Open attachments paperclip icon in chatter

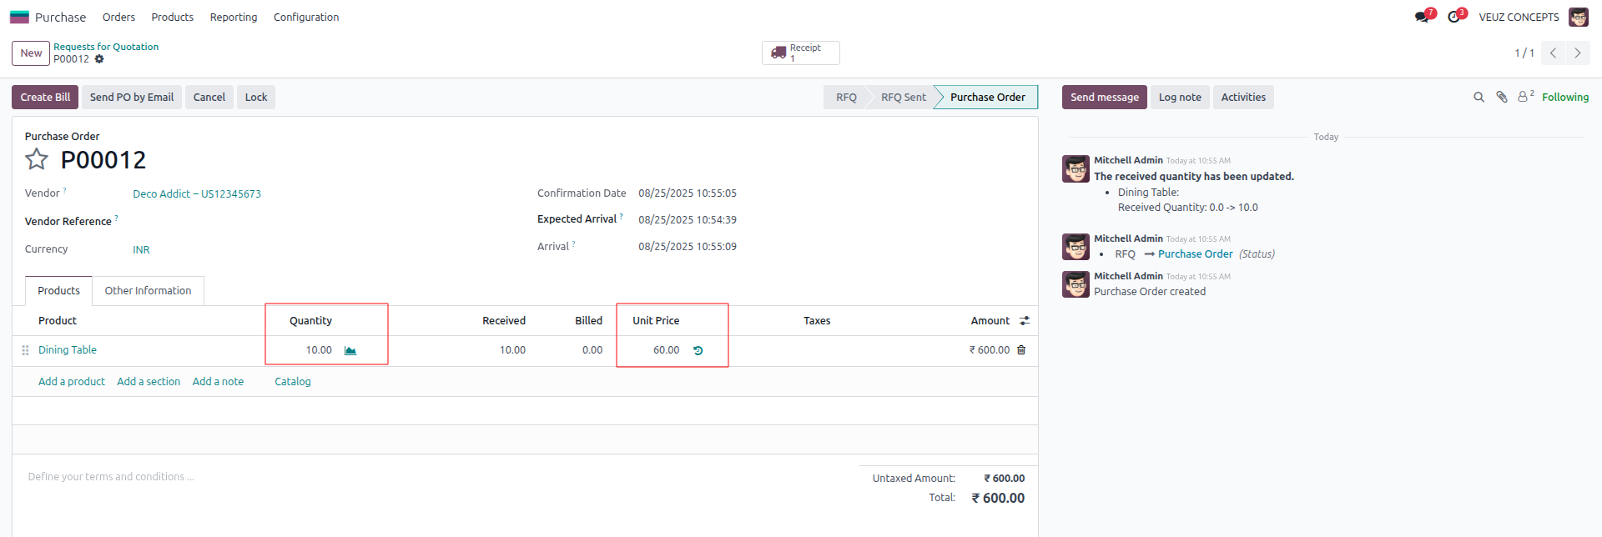[x=1502, y=98]
